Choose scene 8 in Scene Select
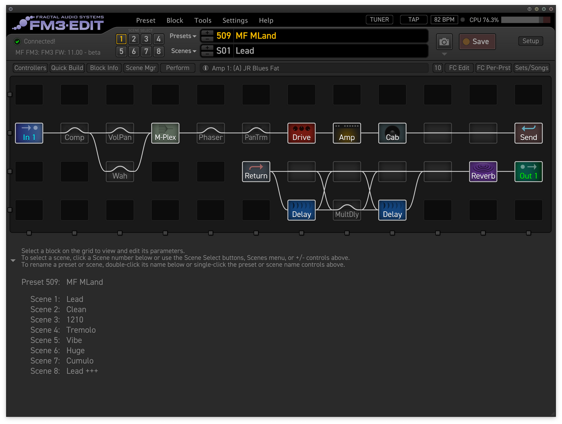The height and width of the screenshot is (424, 562). [159, 51]
